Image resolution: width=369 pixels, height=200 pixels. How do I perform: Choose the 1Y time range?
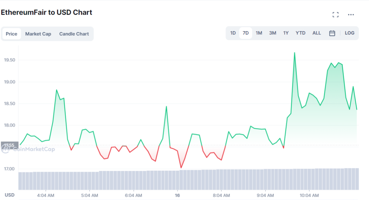pos(286,33)
